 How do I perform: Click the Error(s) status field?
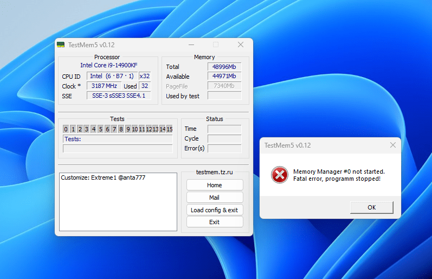coord(224,149)
